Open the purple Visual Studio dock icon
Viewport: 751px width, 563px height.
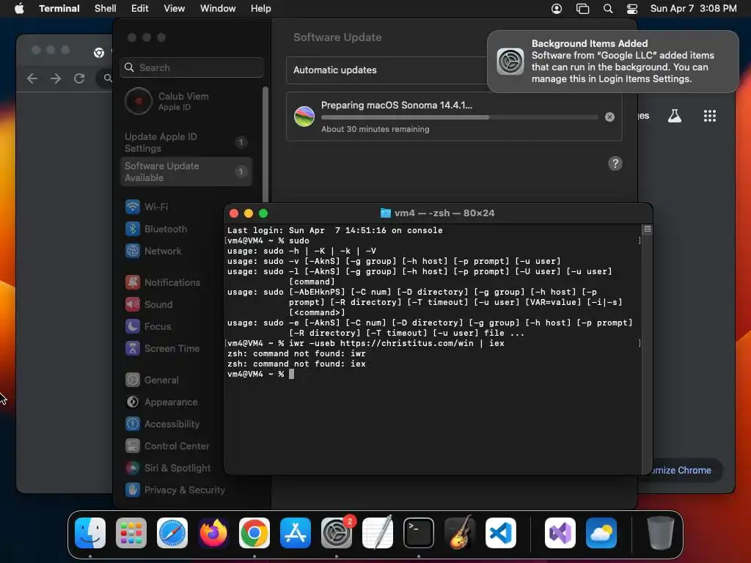[x=560, y=533]
